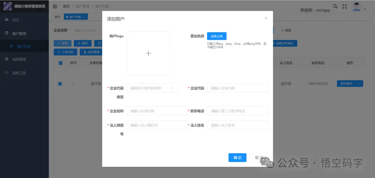Focus the 法人微信号 input field
The height and width of the screenshot is (178, 375).
click(x=157, y=125)
